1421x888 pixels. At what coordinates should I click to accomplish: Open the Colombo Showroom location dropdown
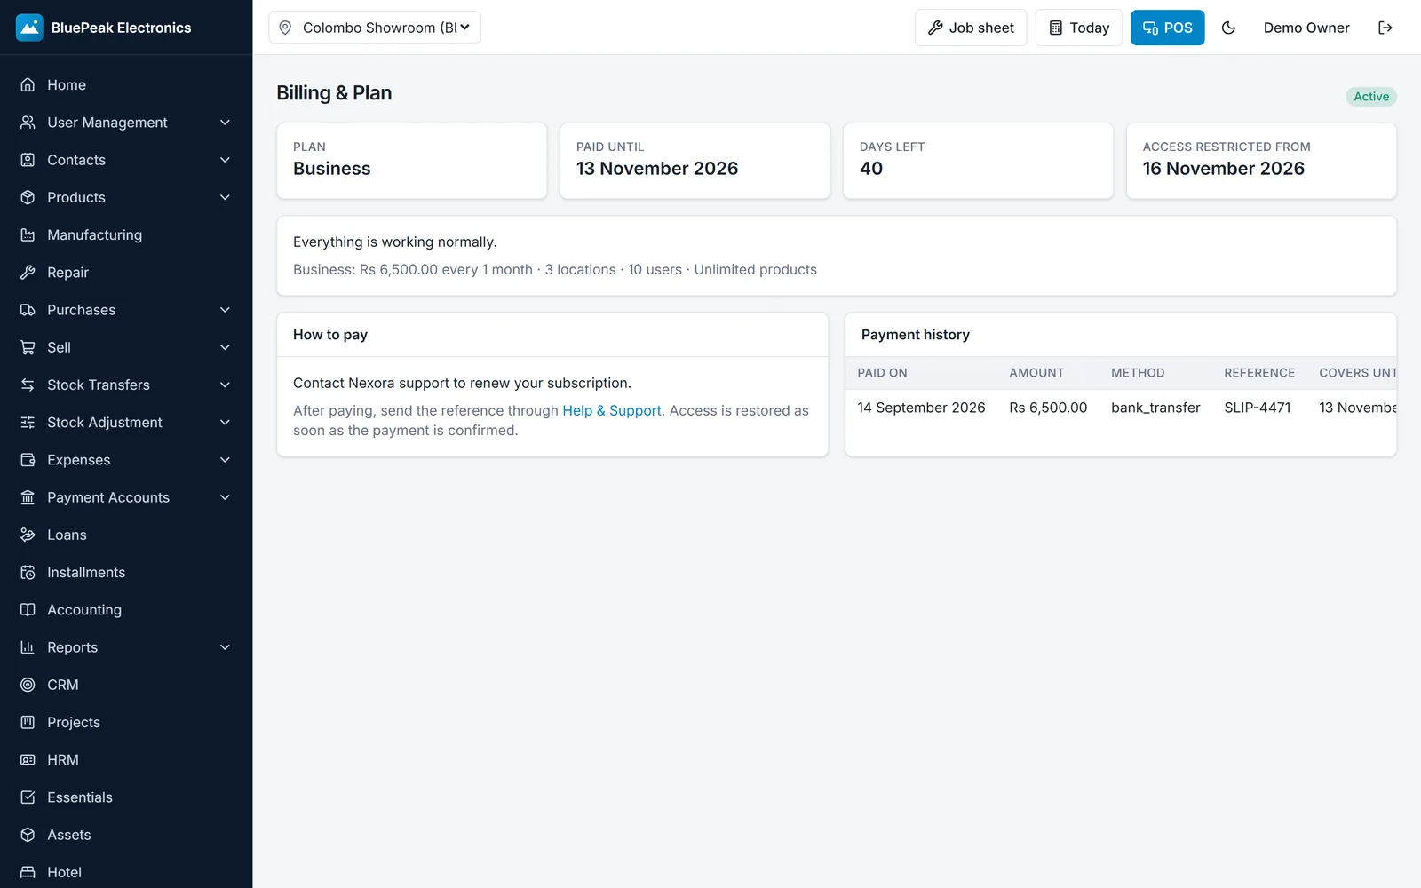tap(375, 28)
